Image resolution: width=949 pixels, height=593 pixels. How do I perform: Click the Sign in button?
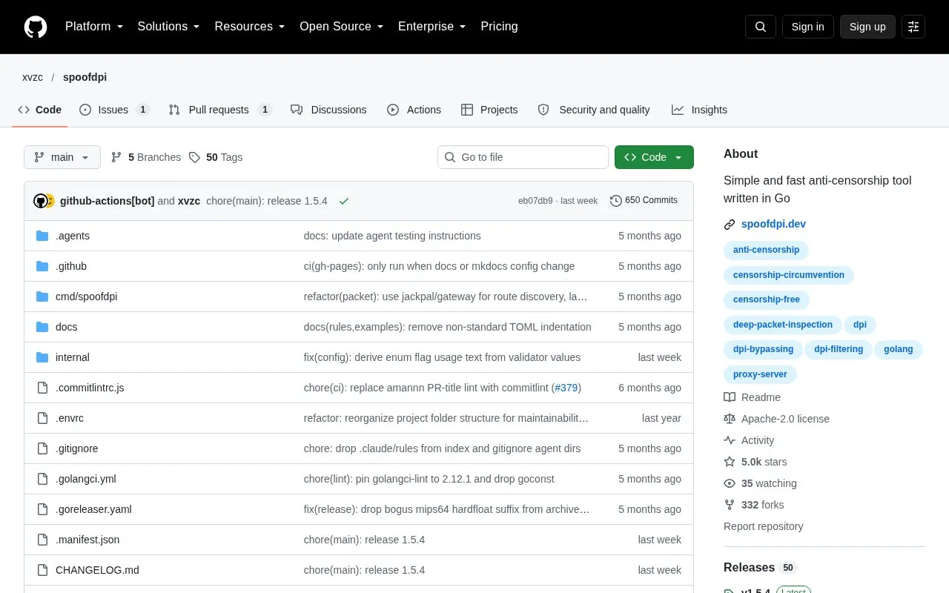click(807, 27)
